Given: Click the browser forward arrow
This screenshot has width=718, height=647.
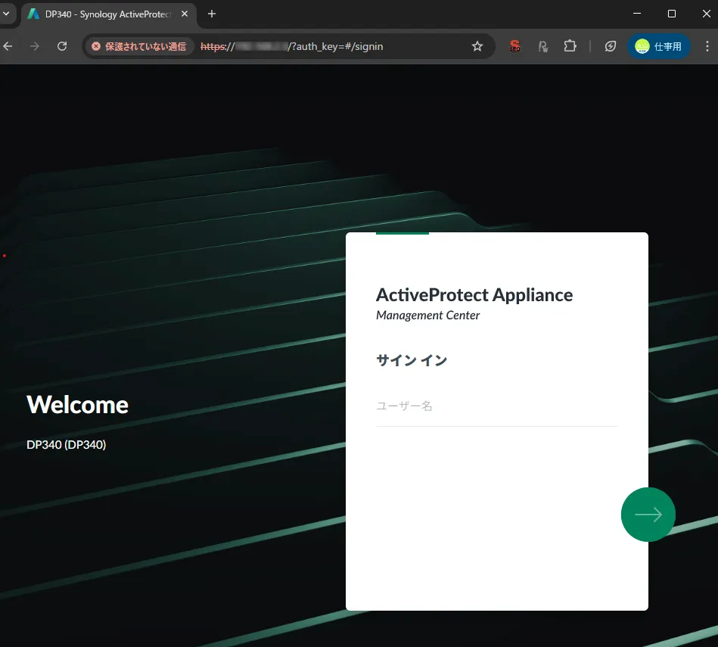Looking at the screenshot, I should (x=34, y=46).
